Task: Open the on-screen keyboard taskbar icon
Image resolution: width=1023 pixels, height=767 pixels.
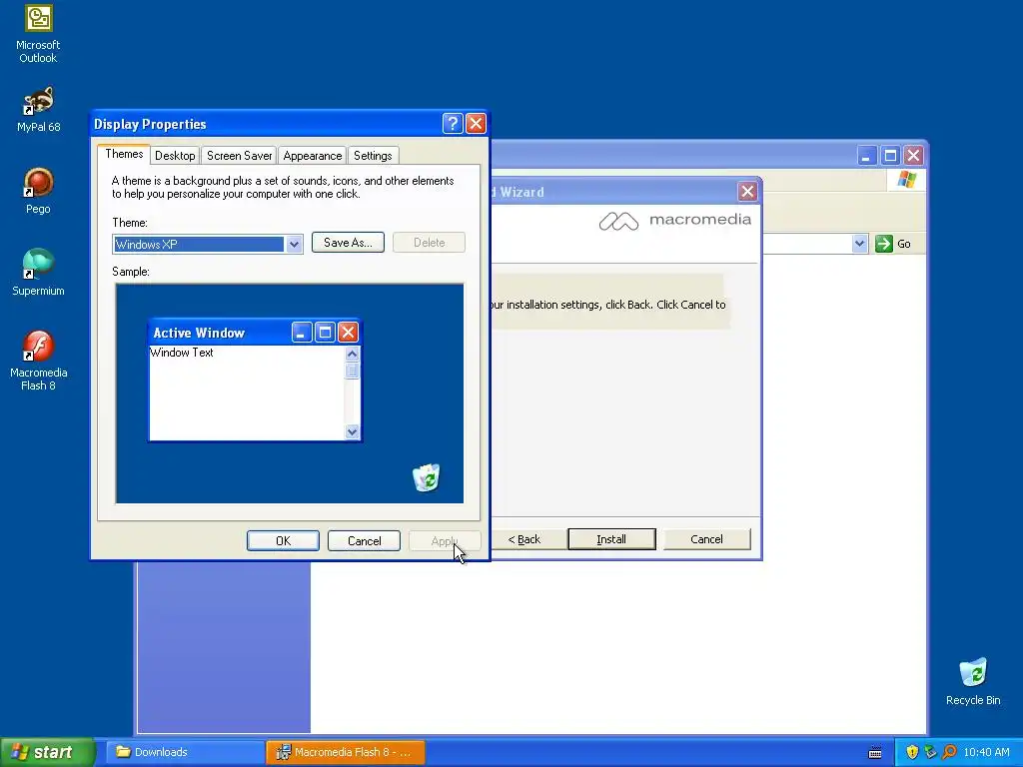Action: (875, 753)
